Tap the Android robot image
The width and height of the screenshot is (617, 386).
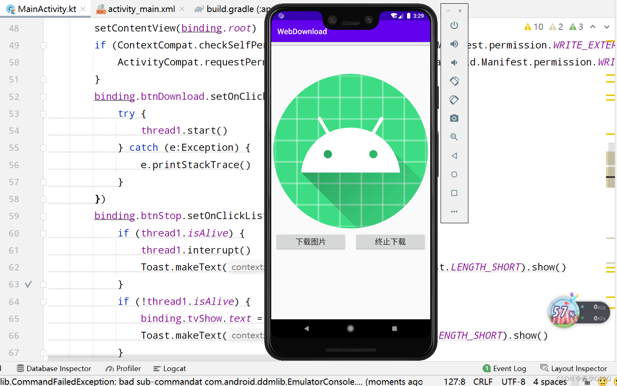click(x=350, y=151)
